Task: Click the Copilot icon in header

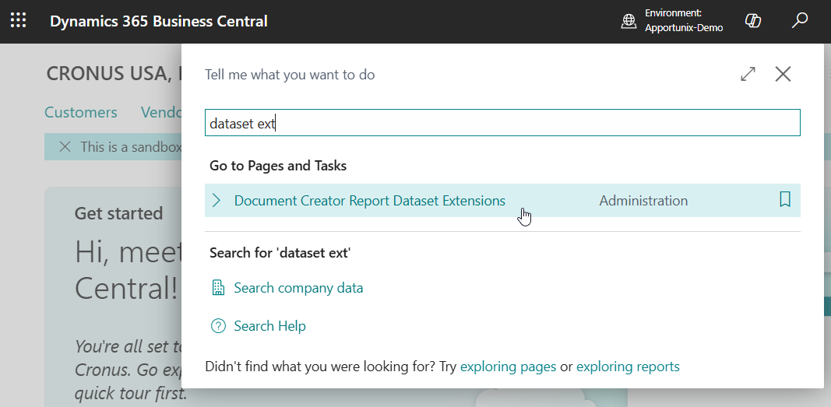Action: tap(753, 21)
